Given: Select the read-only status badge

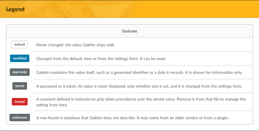Looking at the screenshot, I should 20,72.
